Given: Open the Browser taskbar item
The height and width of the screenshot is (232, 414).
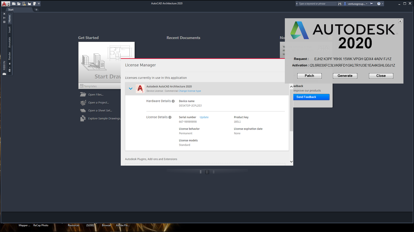Looking at the screenshot, I should coord(106,225).
